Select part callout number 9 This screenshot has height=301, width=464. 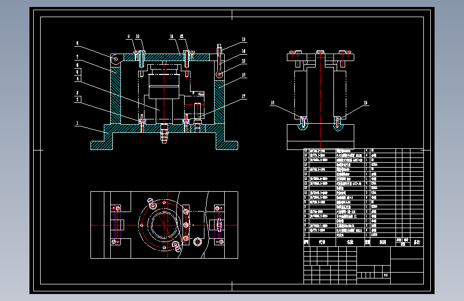tap(128, 36)
